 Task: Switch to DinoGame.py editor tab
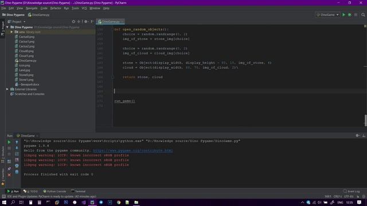111,22
